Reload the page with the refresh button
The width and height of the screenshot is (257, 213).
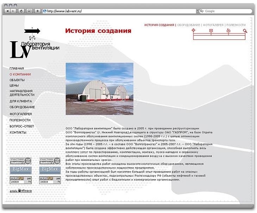point(21,11)
